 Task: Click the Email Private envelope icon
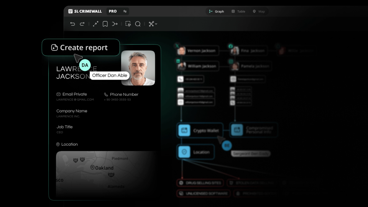(x=58, y=94)
